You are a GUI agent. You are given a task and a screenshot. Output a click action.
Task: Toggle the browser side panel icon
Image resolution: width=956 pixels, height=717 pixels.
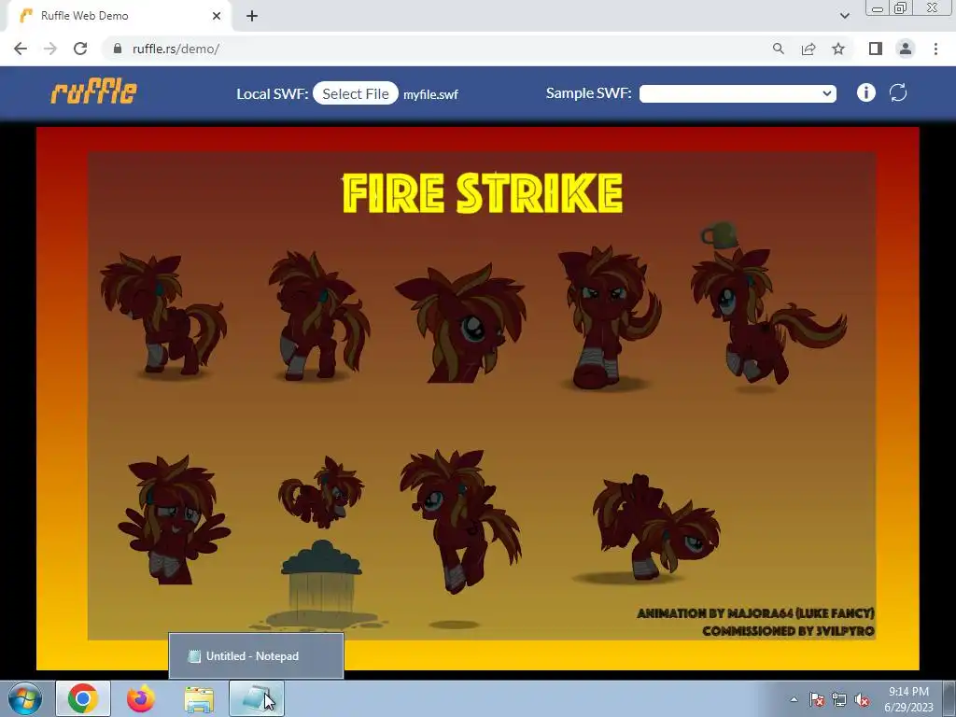[876, 49]
